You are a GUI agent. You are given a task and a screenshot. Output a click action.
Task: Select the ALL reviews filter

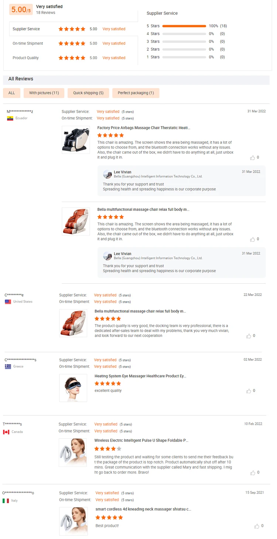(12, 93)
